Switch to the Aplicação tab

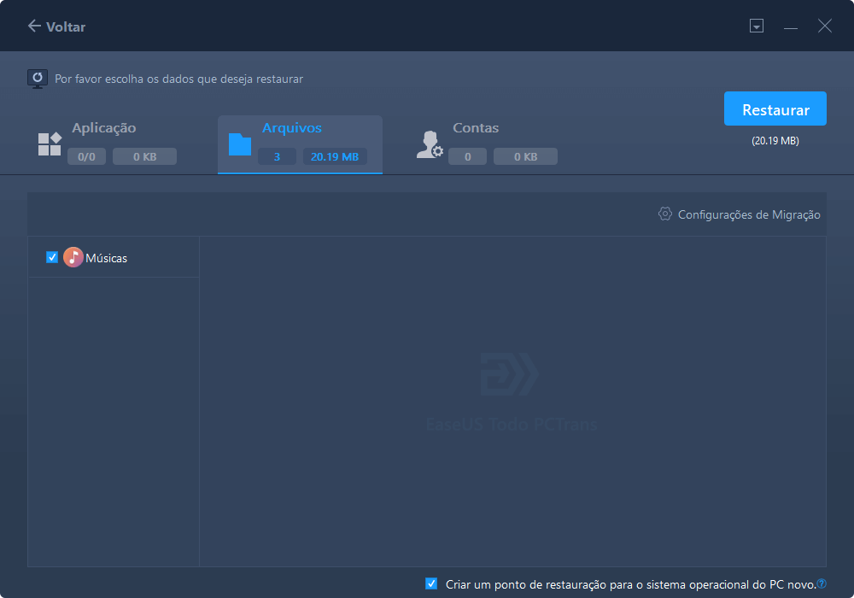pos(107,144)
